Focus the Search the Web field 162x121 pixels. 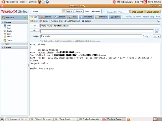118,12
